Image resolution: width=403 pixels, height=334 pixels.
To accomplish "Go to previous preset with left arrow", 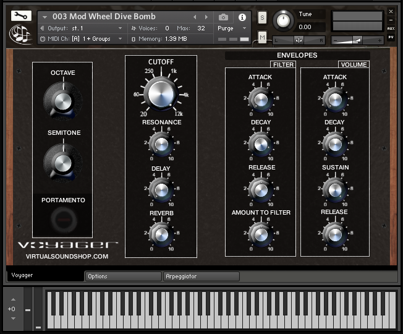I will [195, 17].
